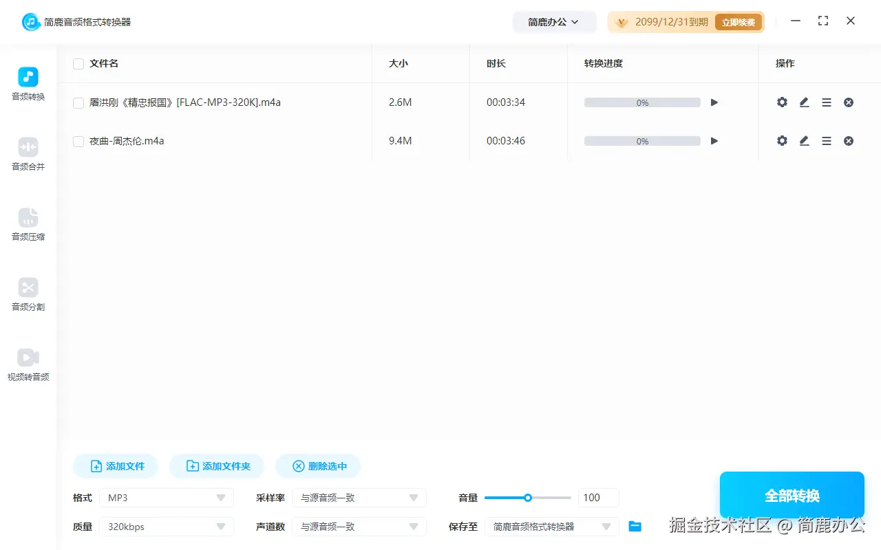Viewport: 881px width, 550px height.
Task: Click the edit pencil icon for 屠洪刚《精忠报国》
Action: coord(804,102)
